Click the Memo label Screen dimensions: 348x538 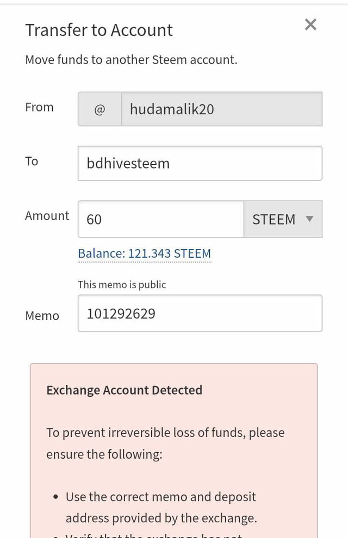(42, 316)
